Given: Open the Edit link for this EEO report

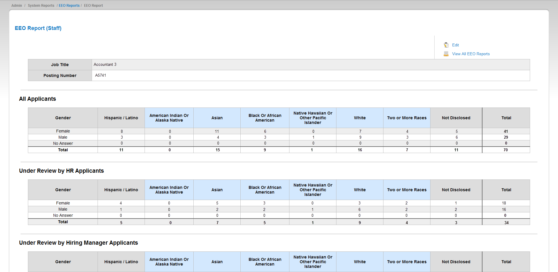Looking at the screenshot, I should (x=455, y=45).
